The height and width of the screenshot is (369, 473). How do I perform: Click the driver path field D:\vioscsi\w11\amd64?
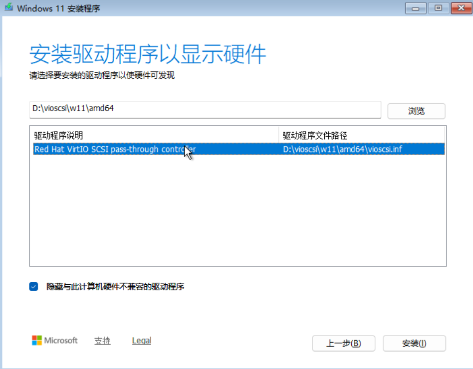(205, 108)
